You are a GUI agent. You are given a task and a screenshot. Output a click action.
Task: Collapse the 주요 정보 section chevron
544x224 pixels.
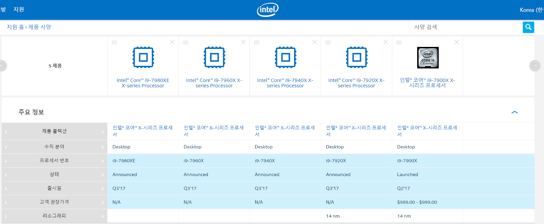(x=514, y=112)
